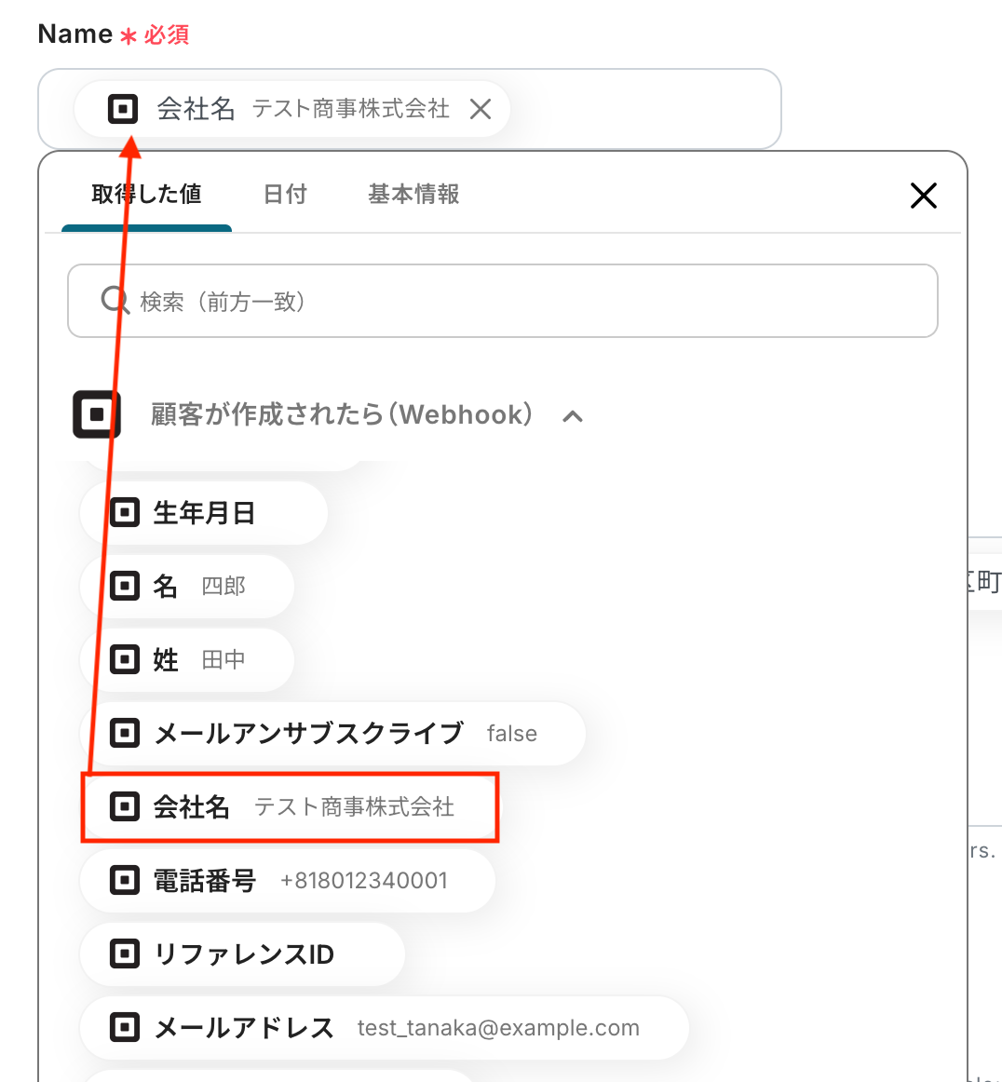
Task: Select the 電話番号 value chip
Action: (x=288, y=881)
